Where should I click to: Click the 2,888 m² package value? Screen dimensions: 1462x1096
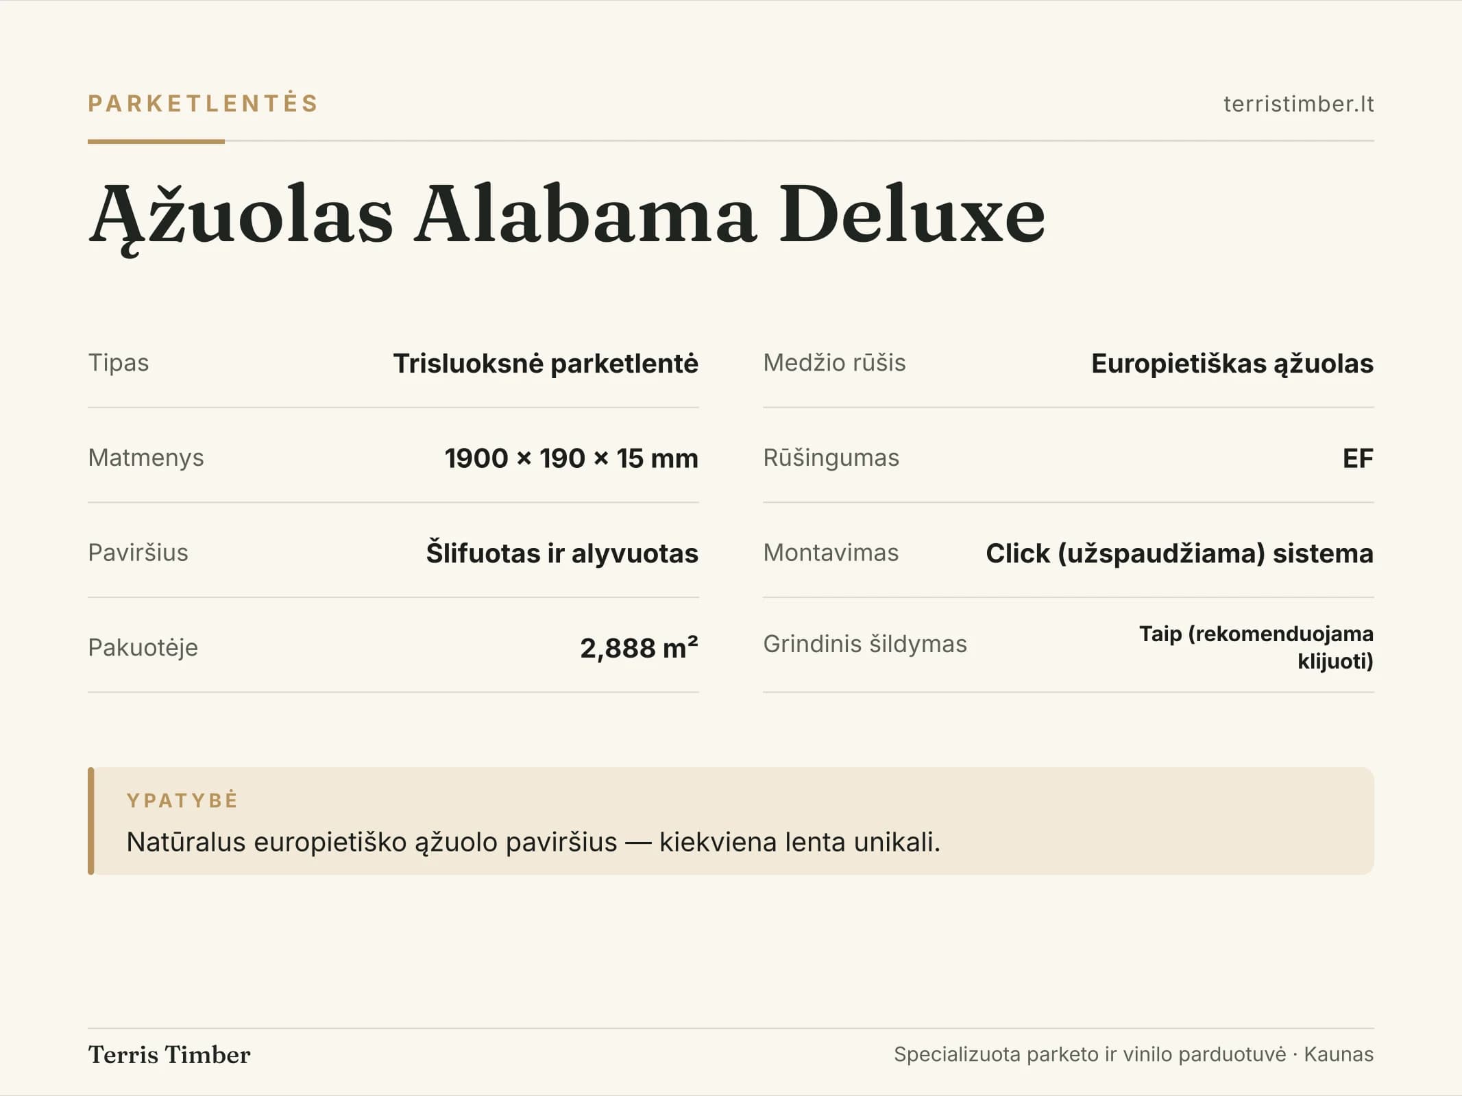639,647
